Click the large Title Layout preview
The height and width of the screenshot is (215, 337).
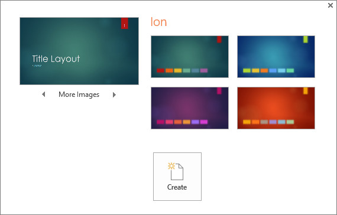point(79,51)
